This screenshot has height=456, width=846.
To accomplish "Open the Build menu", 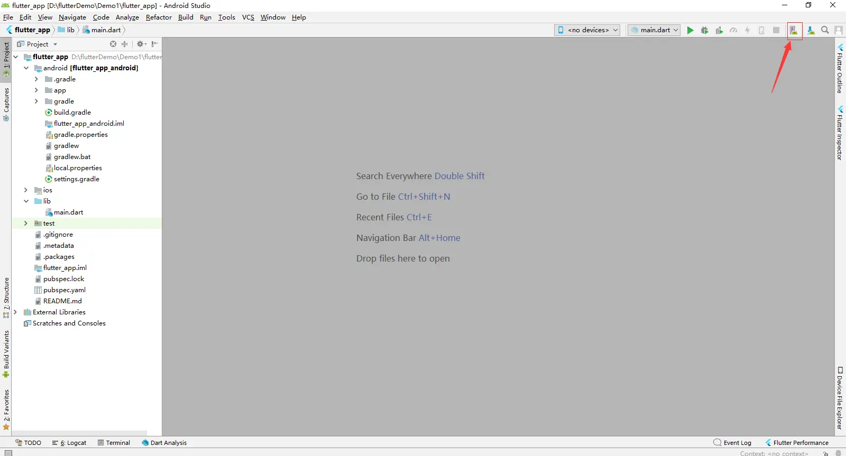I will point(186,17).
